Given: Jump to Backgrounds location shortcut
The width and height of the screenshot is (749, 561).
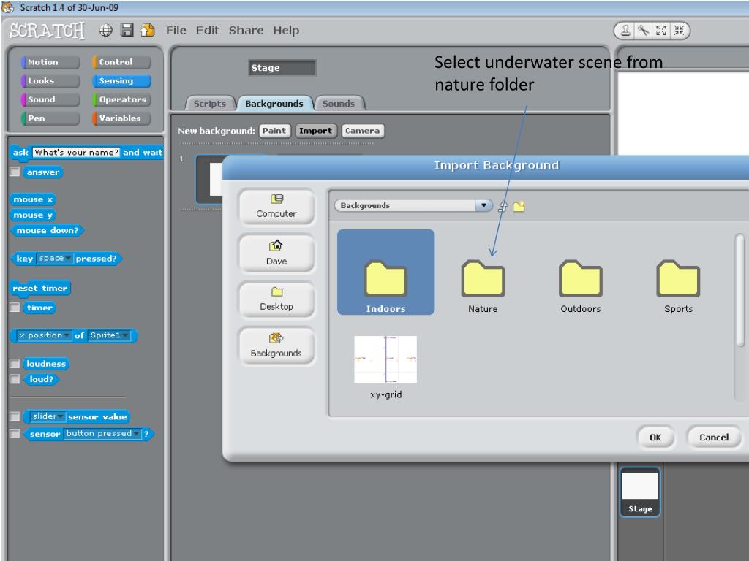Looking at the screenshot, I should click(276, 346).
